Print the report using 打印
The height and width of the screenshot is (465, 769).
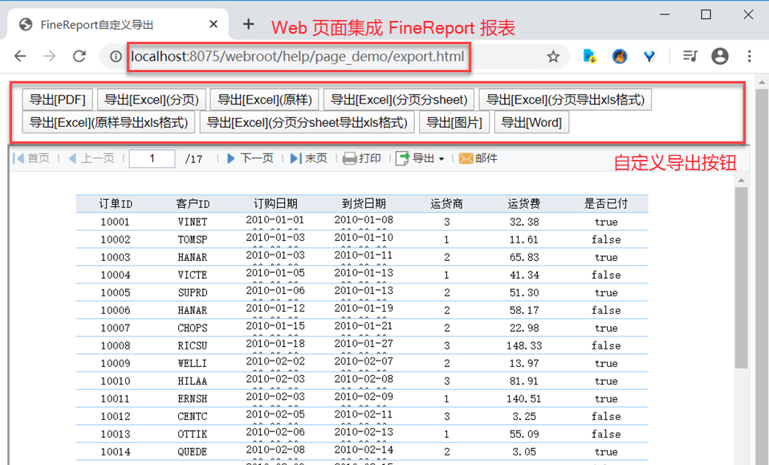point(362,159)
